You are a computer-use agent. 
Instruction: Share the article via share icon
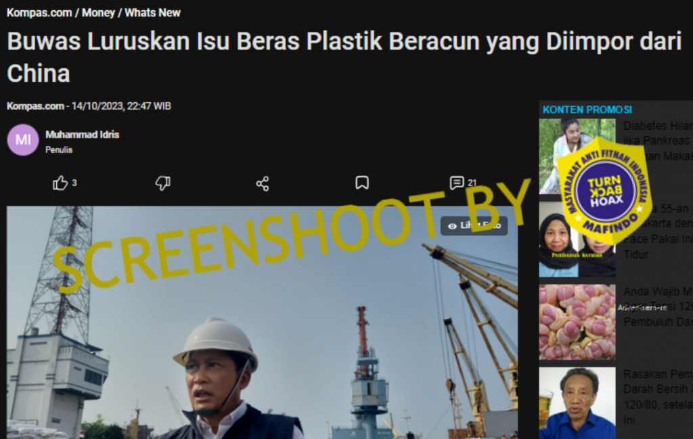pyautogui.click(x=263, y=184)
